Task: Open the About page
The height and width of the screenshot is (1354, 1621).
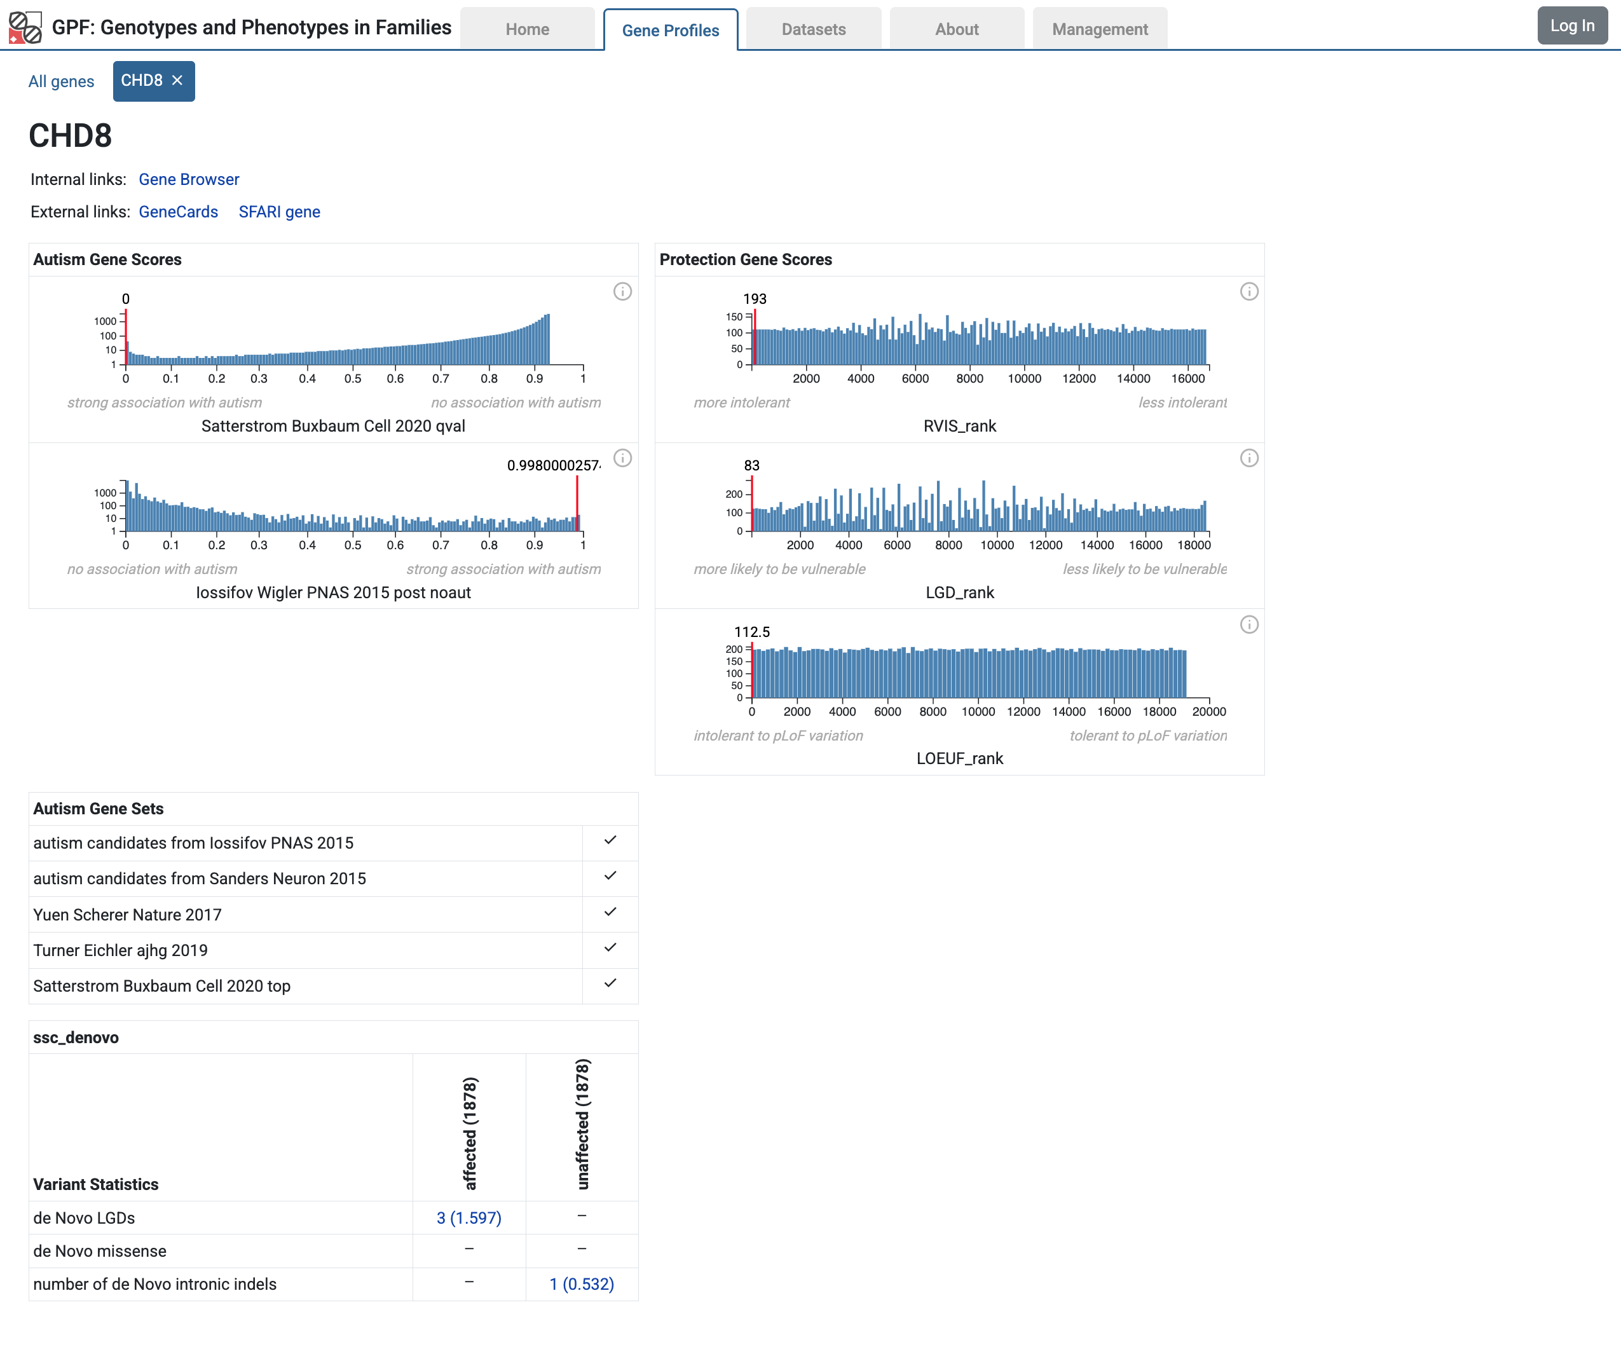Action: point(956,29)
